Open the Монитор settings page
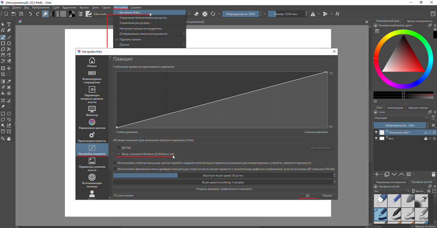Screen dimensions: 437x228 [x=92, y=111]
